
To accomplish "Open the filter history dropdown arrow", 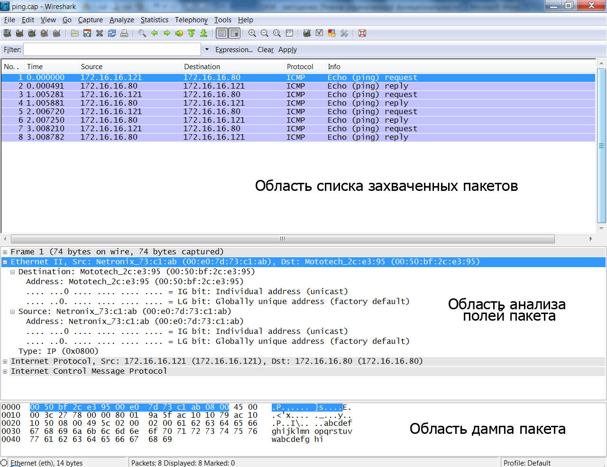I will point(207,49).
